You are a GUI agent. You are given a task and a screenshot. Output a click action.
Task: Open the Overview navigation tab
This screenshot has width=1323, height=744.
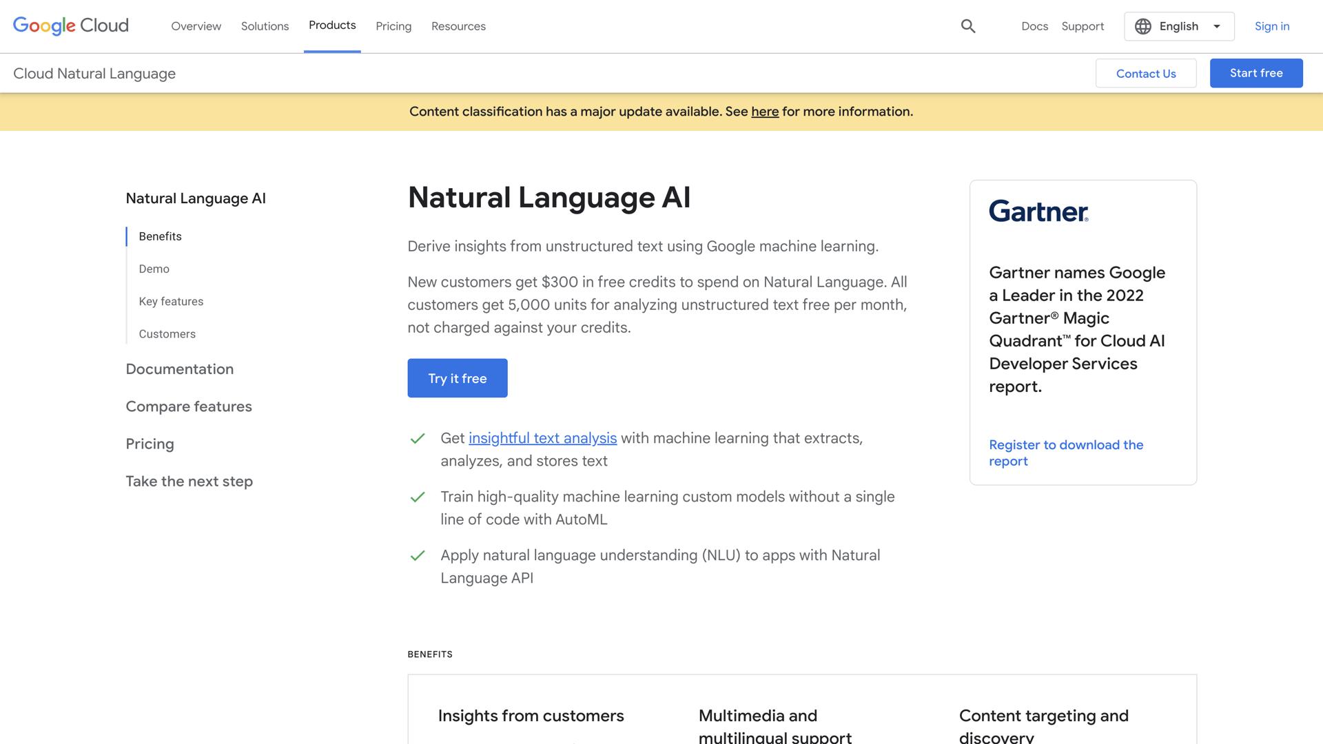[196, 26]
